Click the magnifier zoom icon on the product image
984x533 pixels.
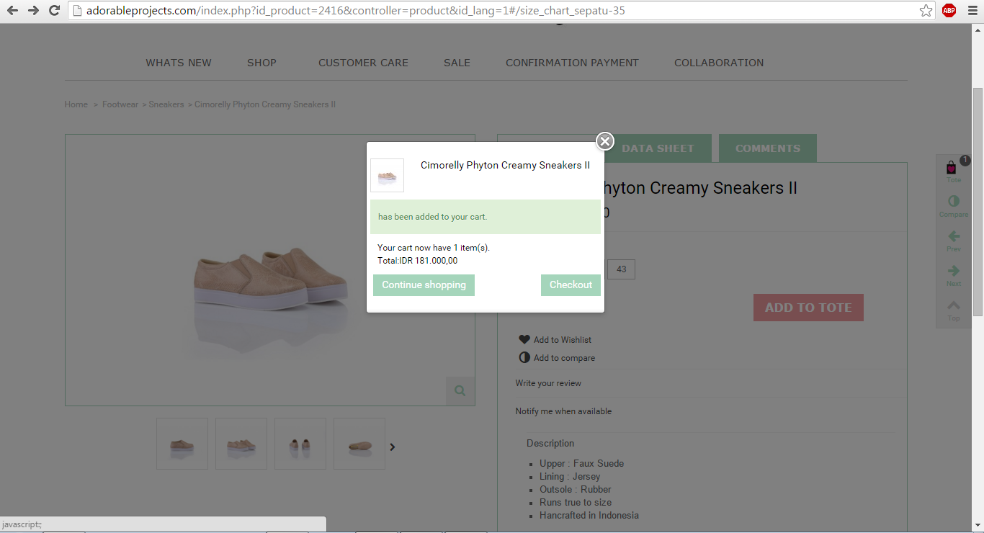point(460,391)
